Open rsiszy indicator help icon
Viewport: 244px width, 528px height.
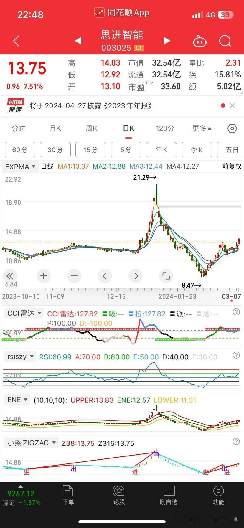236,355
